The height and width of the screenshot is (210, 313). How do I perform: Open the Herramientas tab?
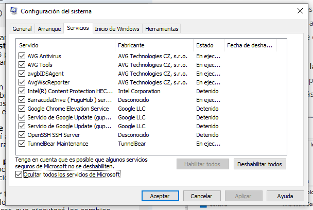point(162,29)
